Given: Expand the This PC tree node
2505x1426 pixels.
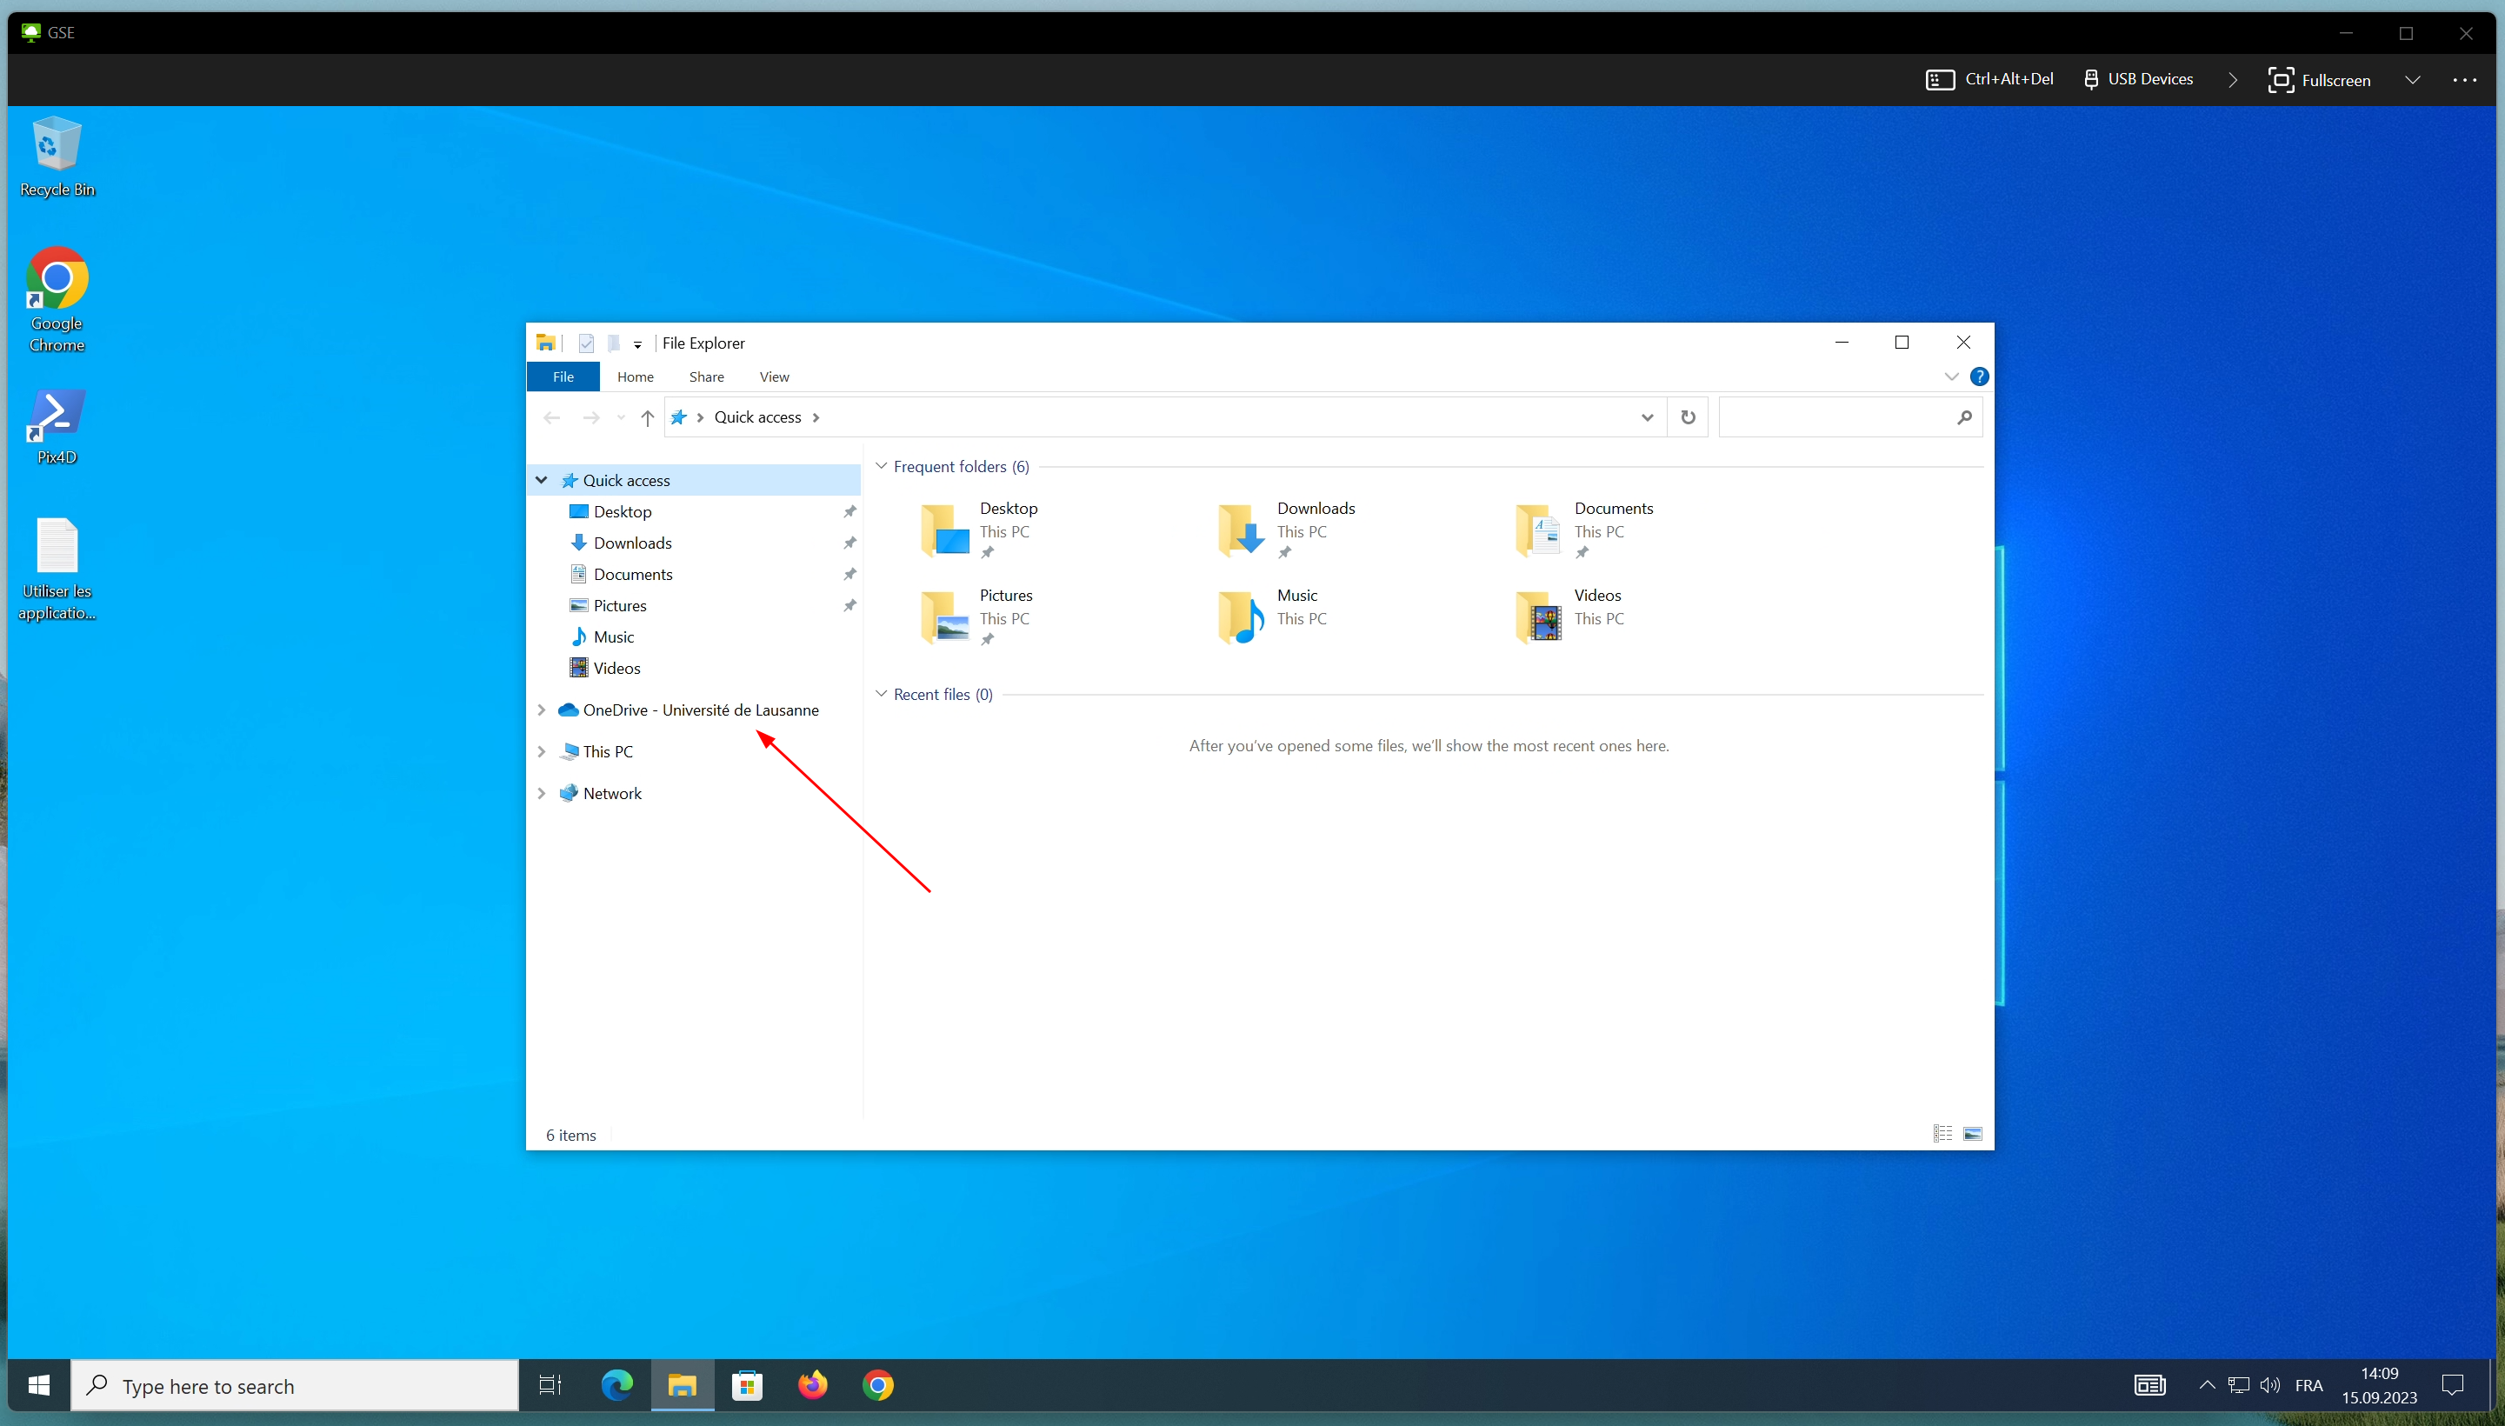Looking at the screenshot, I should tap(542, 752).
